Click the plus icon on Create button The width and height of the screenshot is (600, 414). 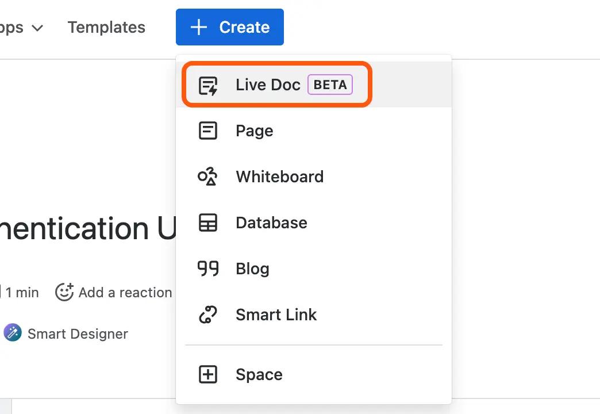[199, 27]
